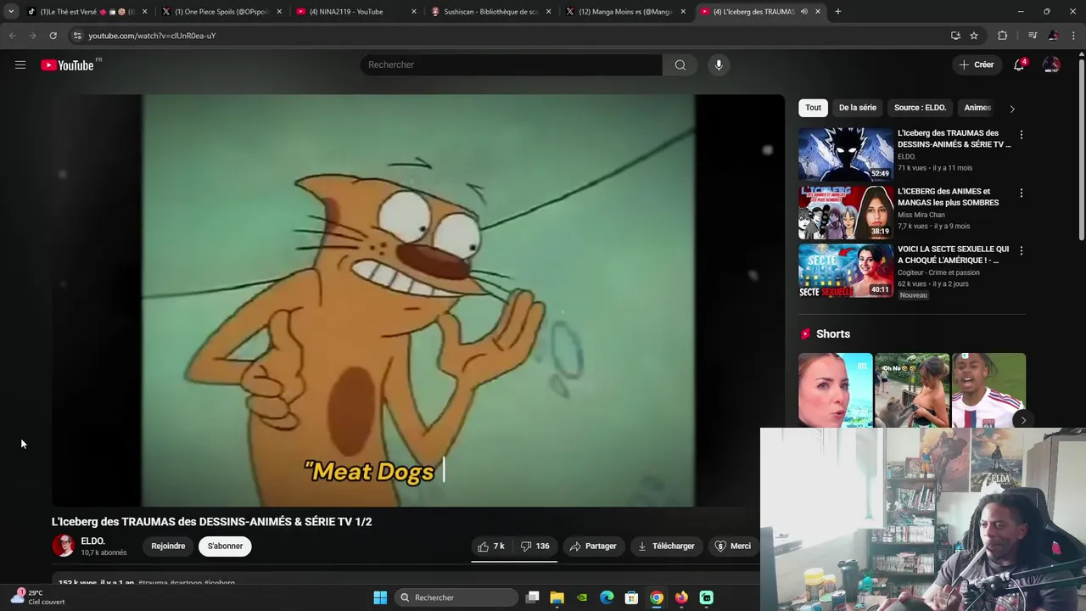Open Windows Start menu

point(380,597)
